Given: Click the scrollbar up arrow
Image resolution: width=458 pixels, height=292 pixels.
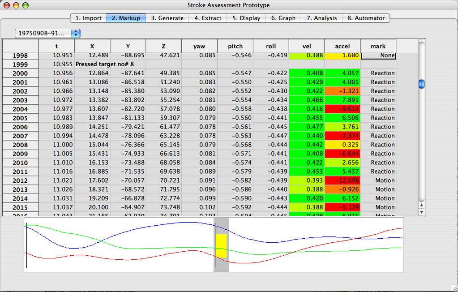Looking at the screenshot, I should (421, 205).
